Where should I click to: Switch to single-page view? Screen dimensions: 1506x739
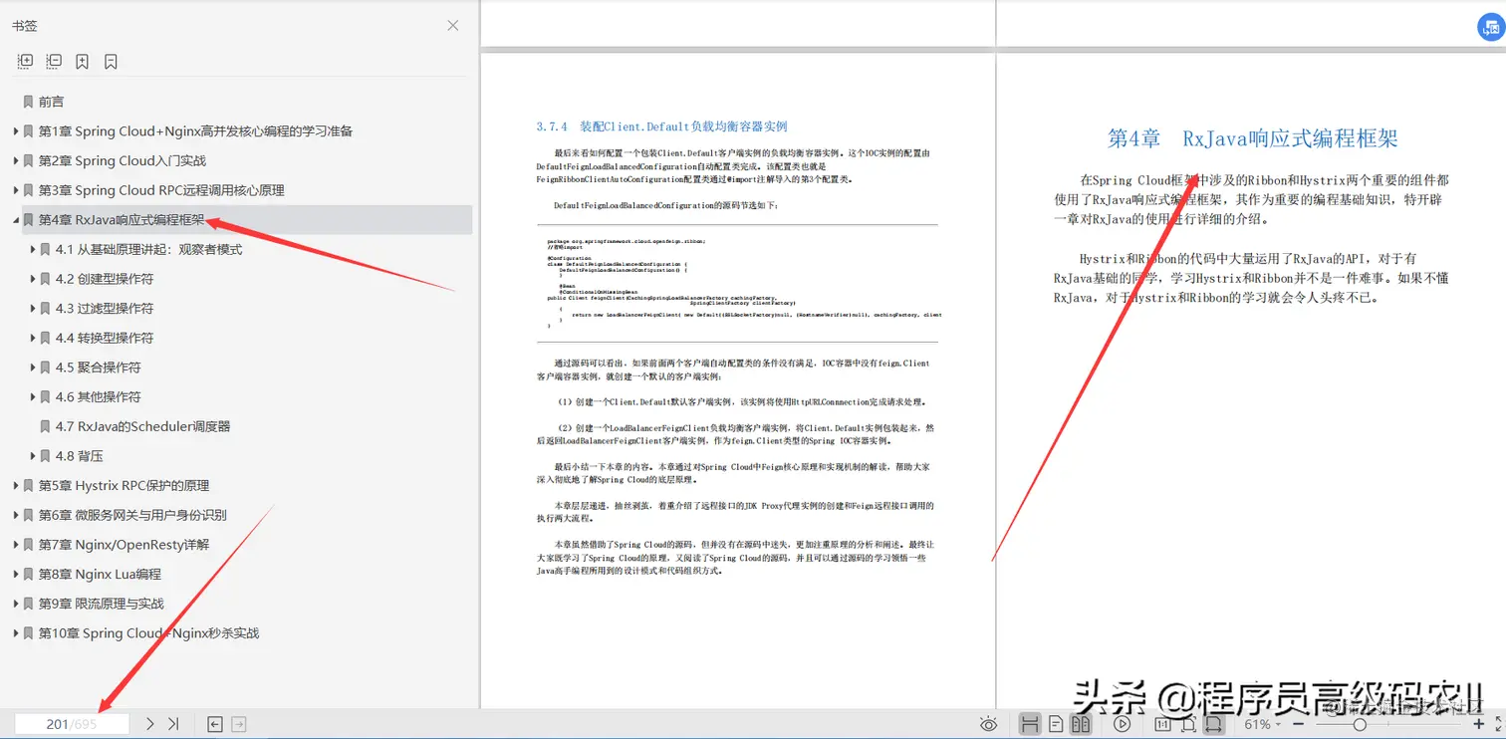[x=1058, y=724]
